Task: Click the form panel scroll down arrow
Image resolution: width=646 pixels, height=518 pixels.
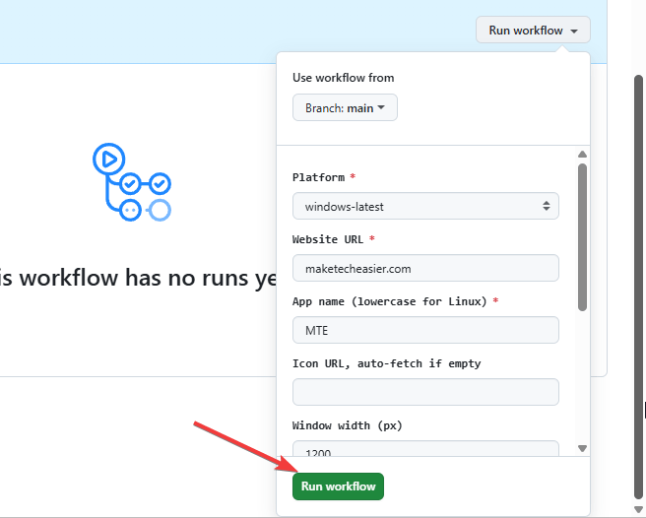Action: pos(582,448)
